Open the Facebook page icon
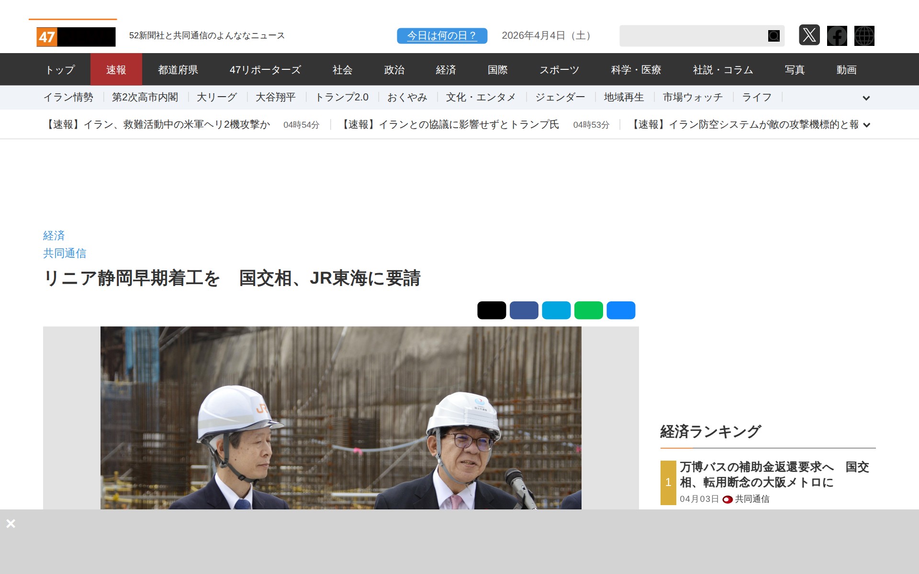 (x=837, y=36)
